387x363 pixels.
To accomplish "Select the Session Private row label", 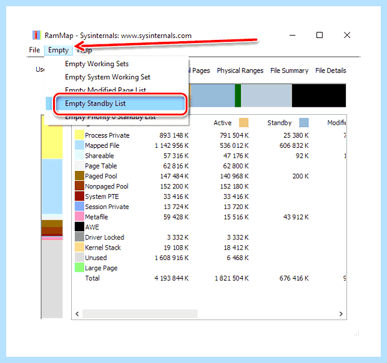I will coord(107,206).
